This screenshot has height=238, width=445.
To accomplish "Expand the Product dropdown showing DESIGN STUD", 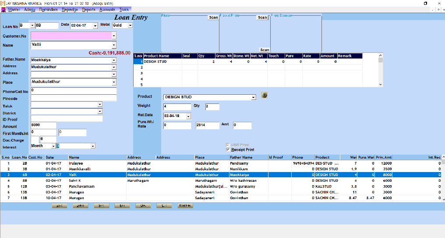I will click(254, 97).
